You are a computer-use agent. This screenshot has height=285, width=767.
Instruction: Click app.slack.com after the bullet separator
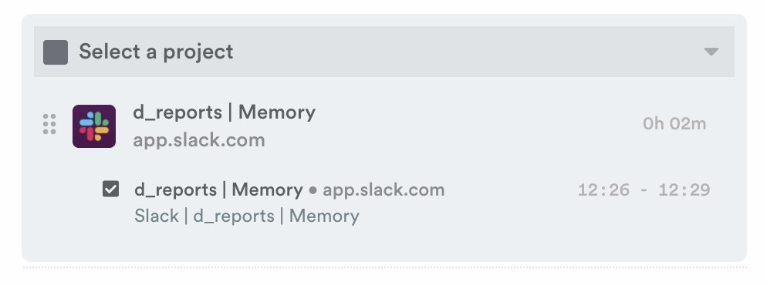[383, 189]
